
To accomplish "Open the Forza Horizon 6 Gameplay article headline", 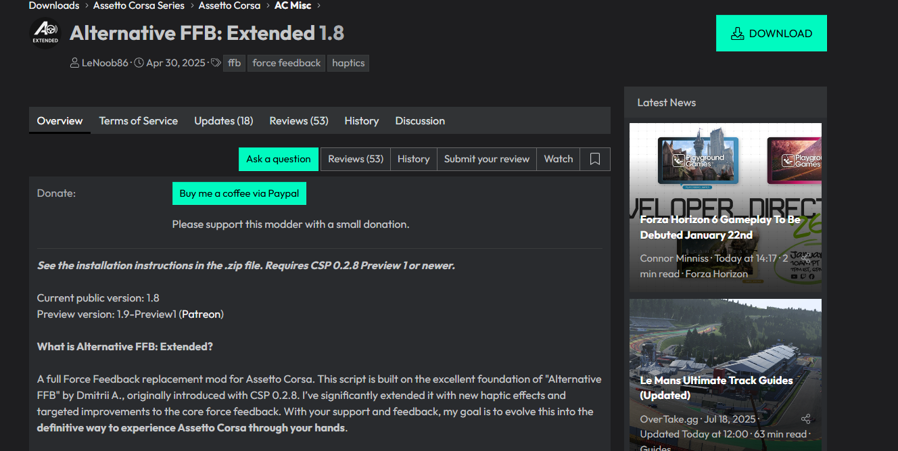I will click(x=720, y=227).
